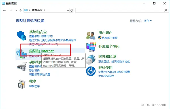Open the System and Security shield icon
This screenshot has width=170, height=109.
pyautogui.click(x=22, y=36)
